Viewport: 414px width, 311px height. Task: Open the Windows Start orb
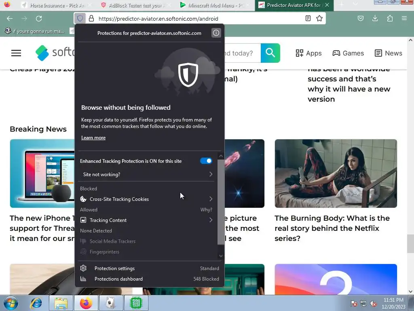point(11,303)
